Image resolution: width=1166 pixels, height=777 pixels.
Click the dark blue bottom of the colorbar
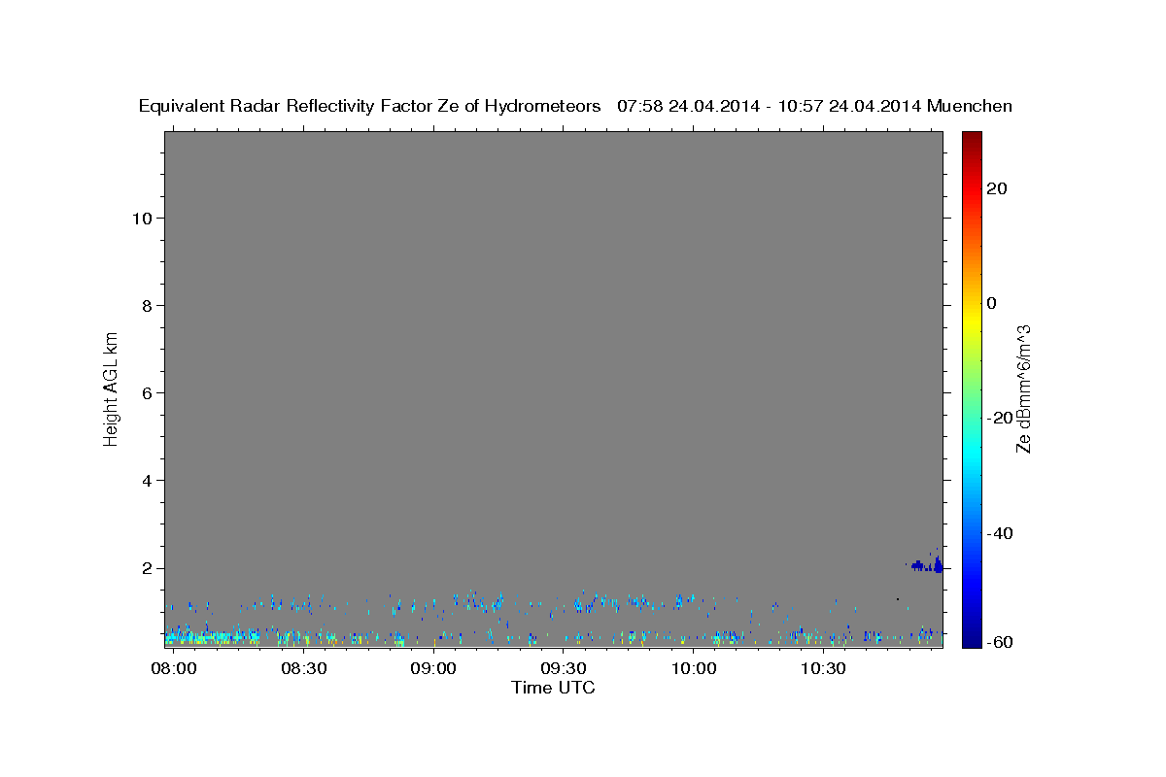[972, 641]
